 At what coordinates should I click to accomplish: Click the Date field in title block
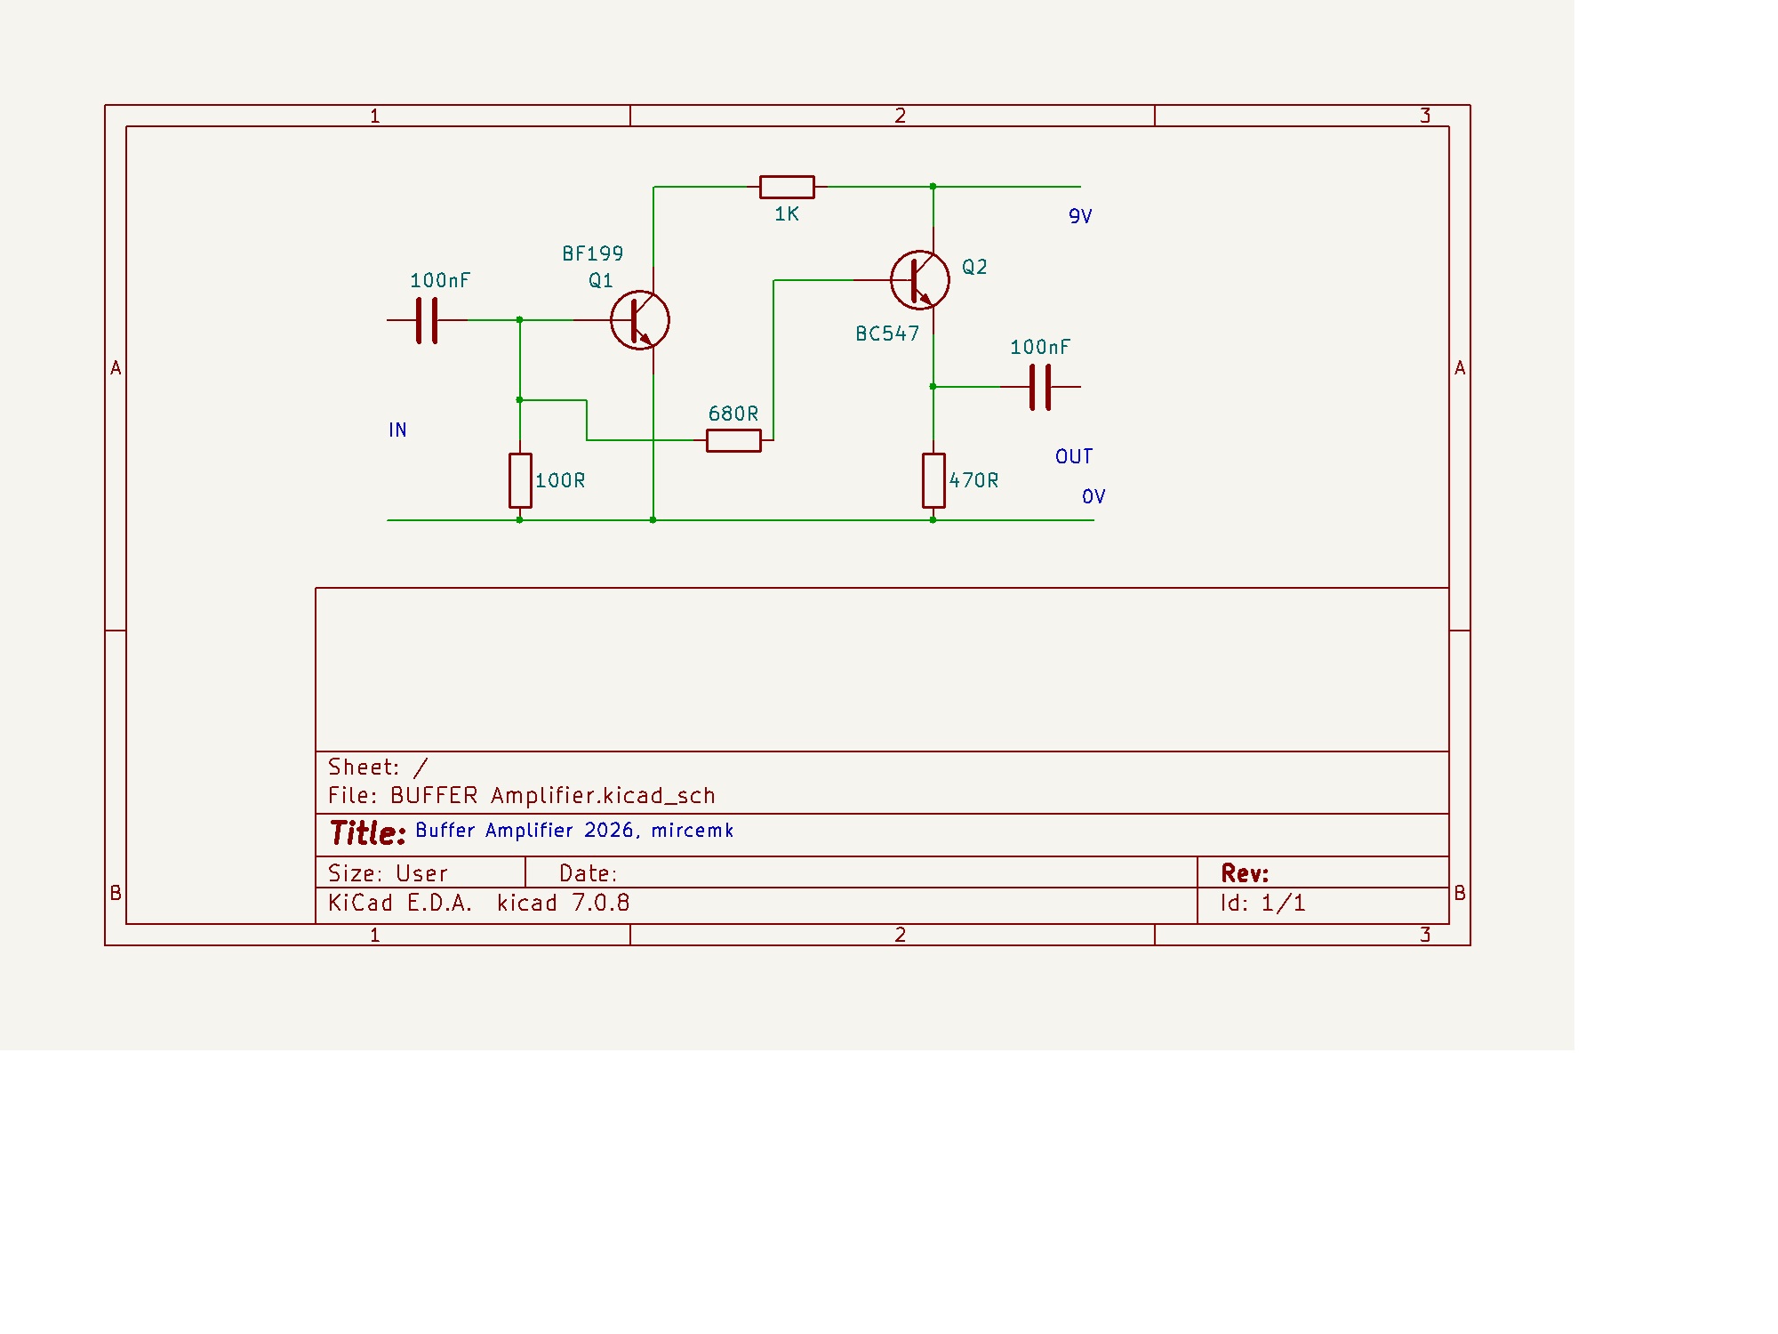point(588,873)
